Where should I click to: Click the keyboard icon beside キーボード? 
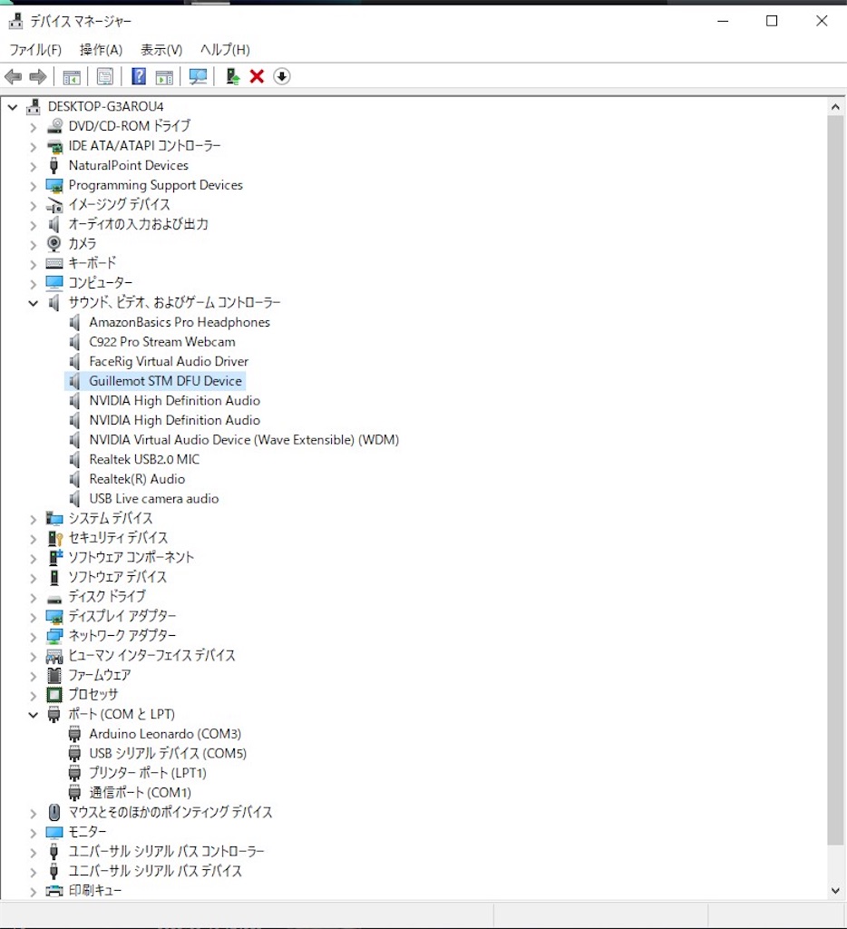coord(54,263)
